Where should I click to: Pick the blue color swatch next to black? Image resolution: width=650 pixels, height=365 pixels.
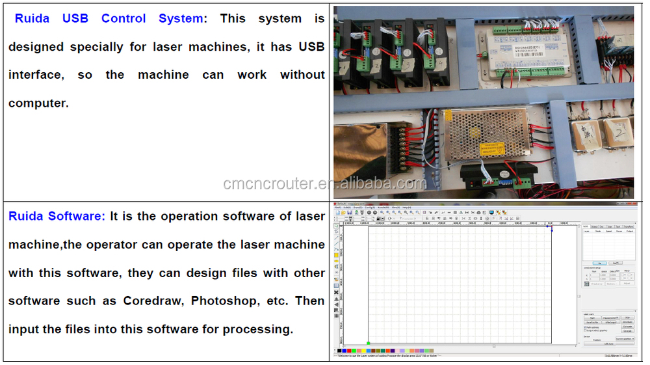point(344,351)
